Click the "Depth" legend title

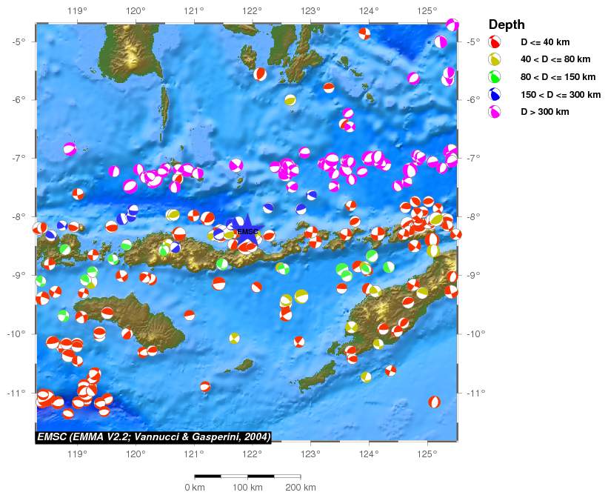click(x=507, y=24)
